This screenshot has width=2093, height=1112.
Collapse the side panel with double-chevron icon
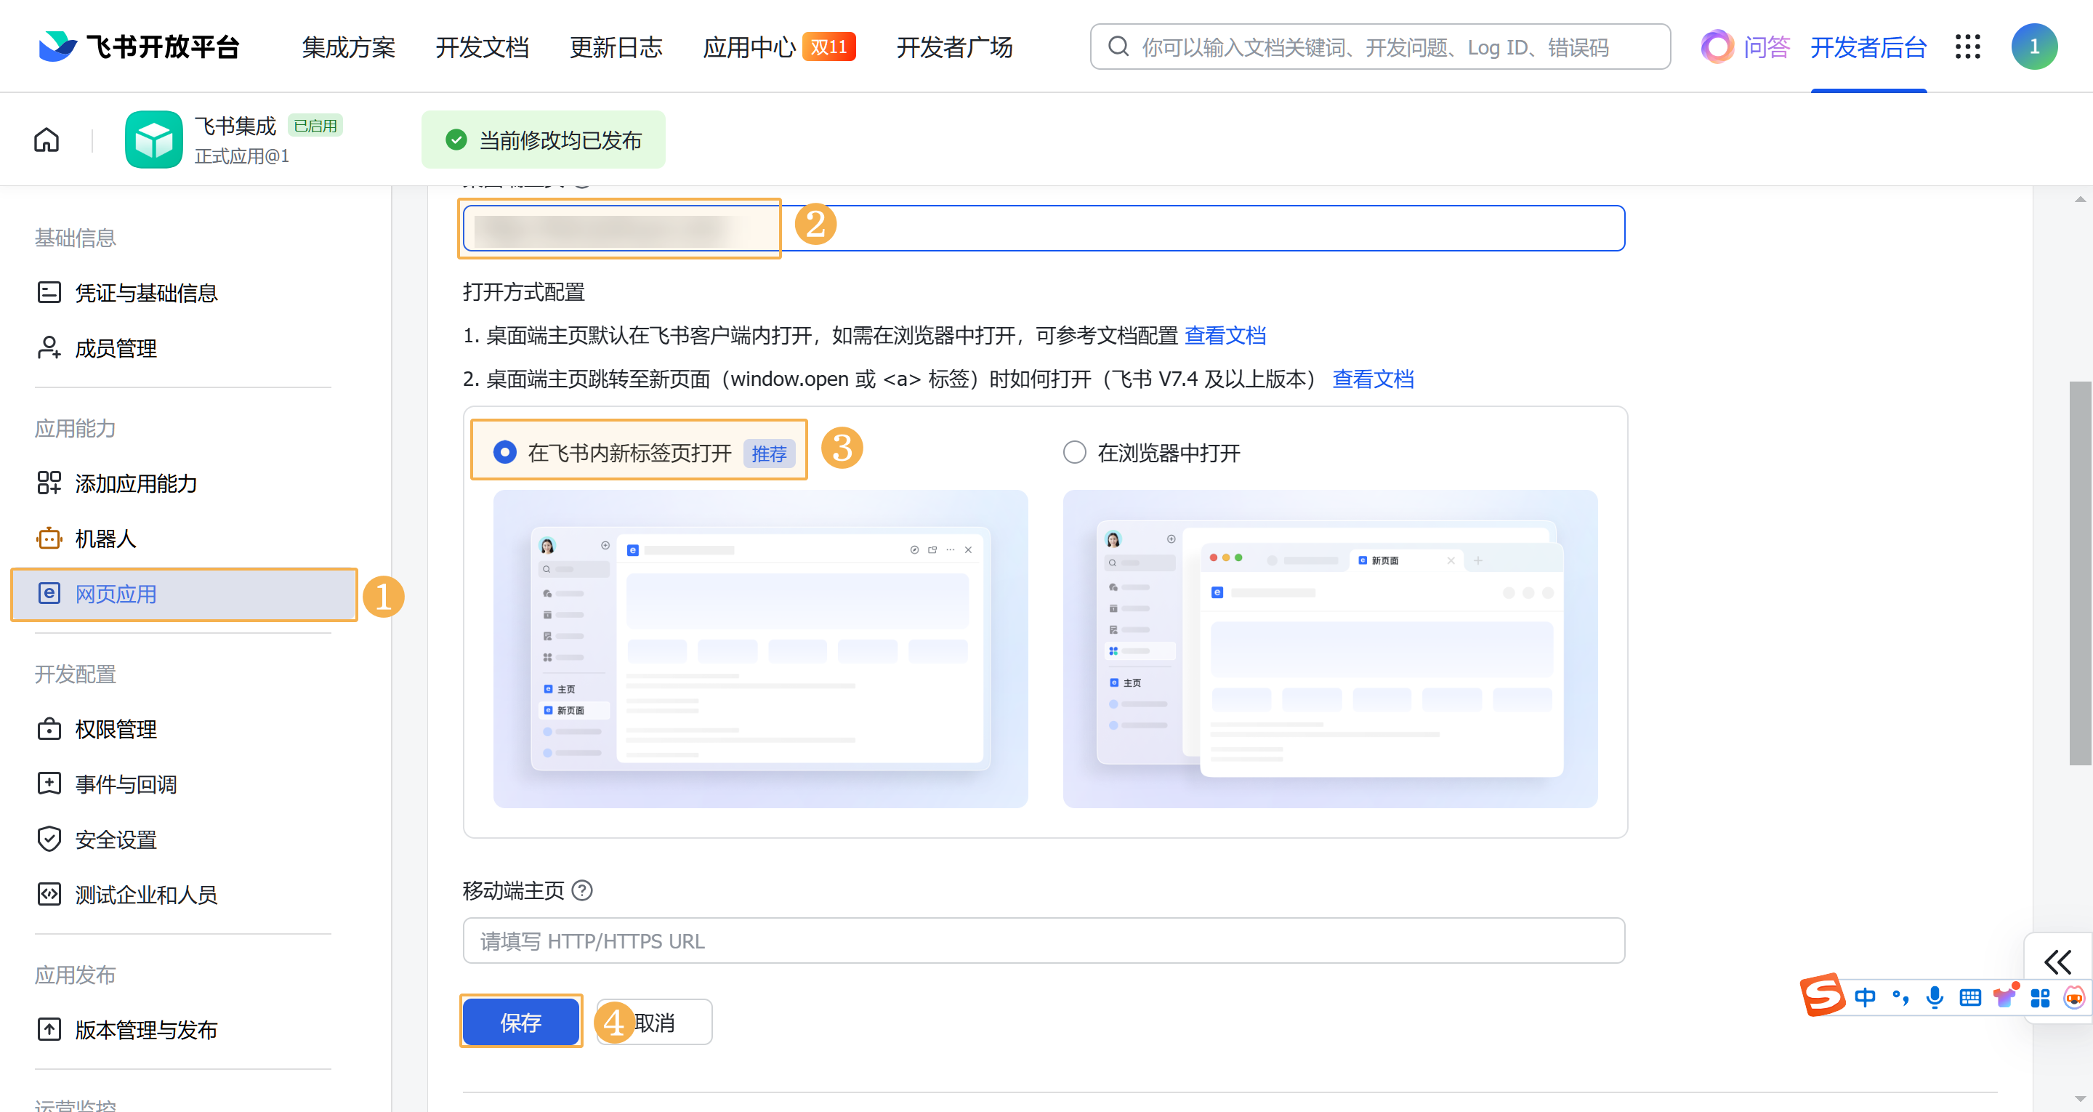click(x=2057, y=962)
